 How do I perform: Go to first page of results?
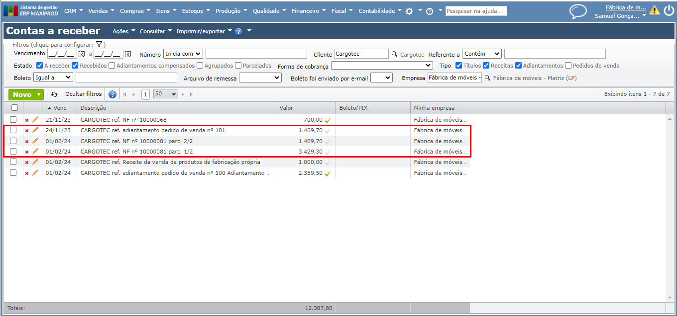point(125,94)
